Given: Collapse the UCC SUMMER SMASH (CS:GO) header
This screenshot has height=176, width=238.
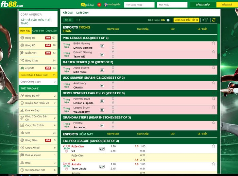Looking at the screenshot, I should click(139, 78).
